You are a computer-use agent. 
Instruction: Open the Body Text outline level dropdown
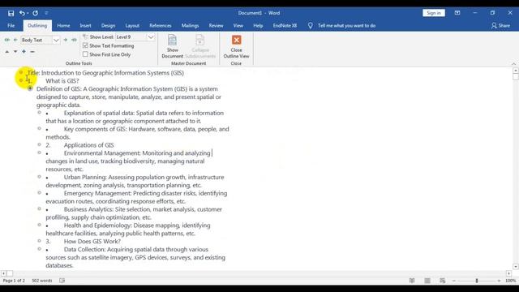point(56,40)
